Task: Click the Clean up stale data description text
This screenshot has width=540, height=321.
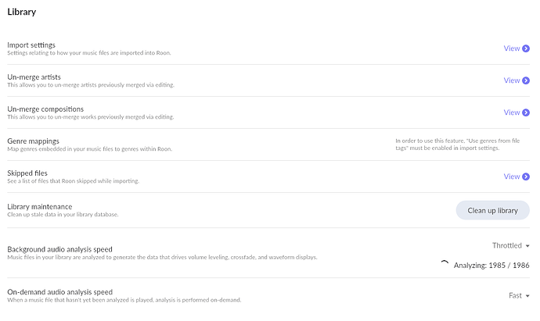Action: [63, 214]
